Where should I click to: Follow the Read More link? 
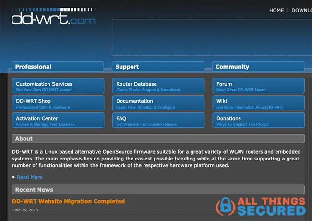(x=30, y=177)
